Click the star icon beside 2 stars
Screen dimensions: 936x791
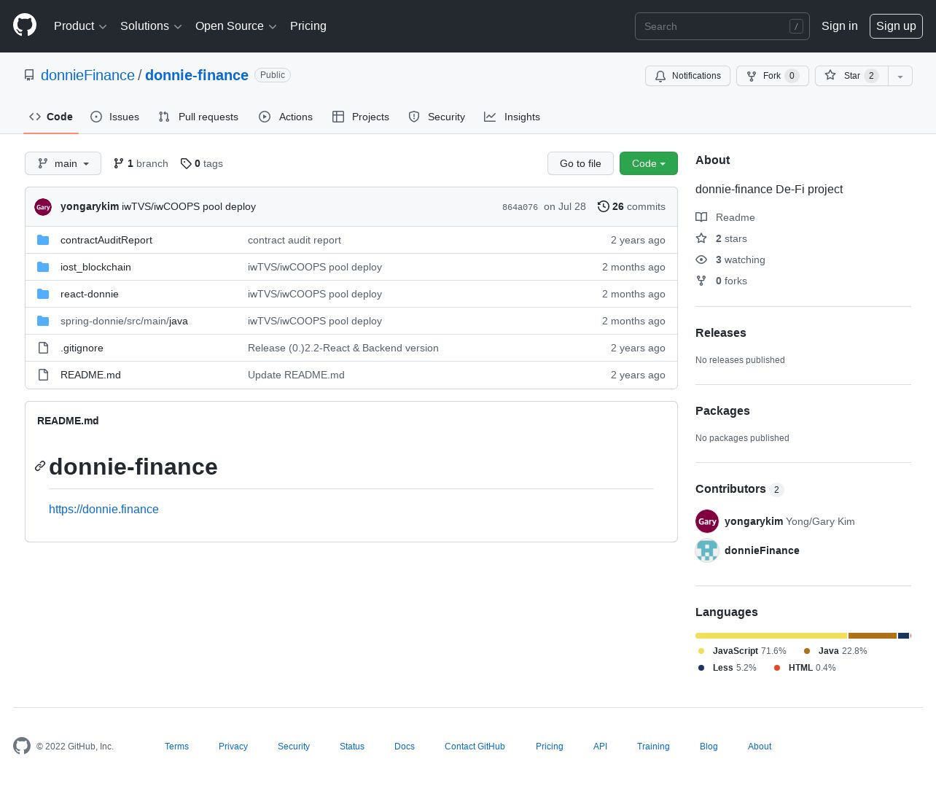(x=701, y=238)
